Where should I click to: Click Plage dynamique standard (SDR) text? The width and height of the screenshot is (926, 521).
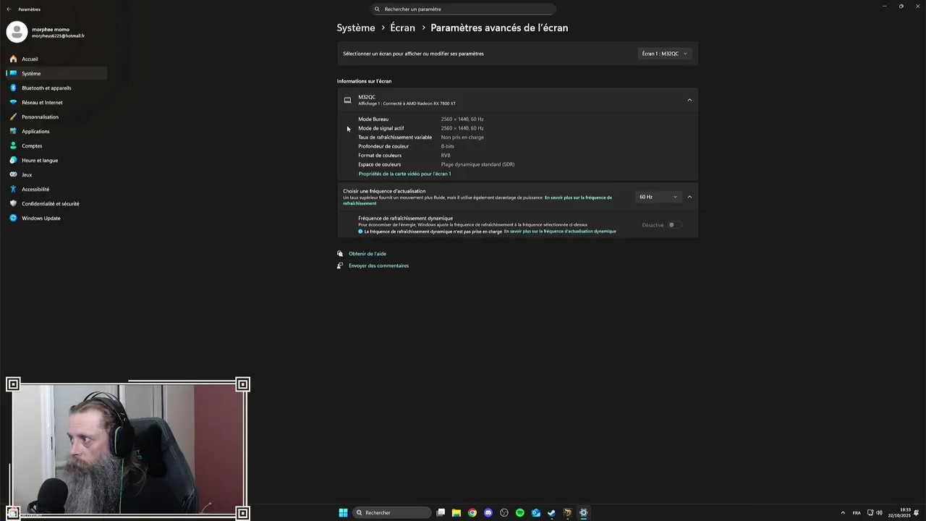click(x=477, y=164)
